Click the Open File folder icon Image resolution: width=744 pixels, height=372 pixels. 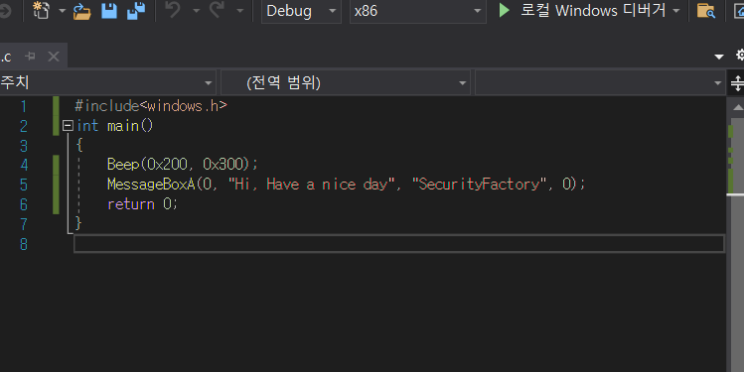pyautogui.click(x=82, y=11)
